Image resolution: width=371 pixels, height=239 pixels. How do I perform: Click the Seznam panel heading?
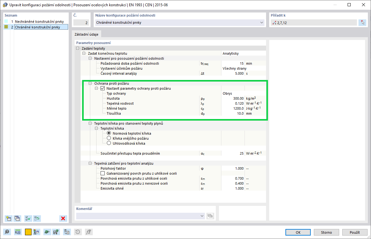click(11, 15)
